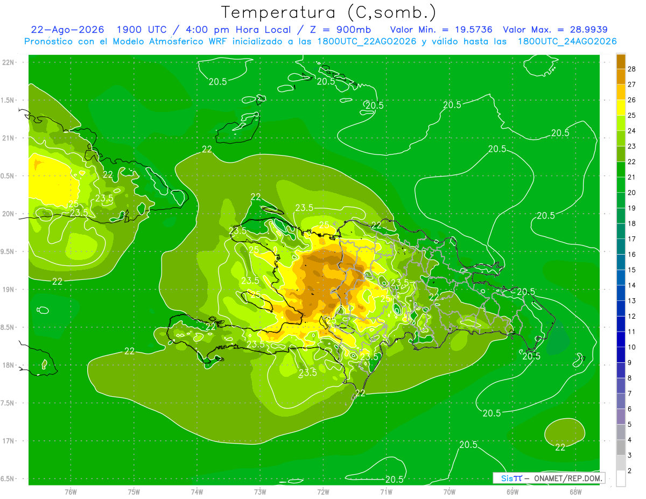
Task: Click the '18N' latitude axis label
Action: click(x=8, y=365)
